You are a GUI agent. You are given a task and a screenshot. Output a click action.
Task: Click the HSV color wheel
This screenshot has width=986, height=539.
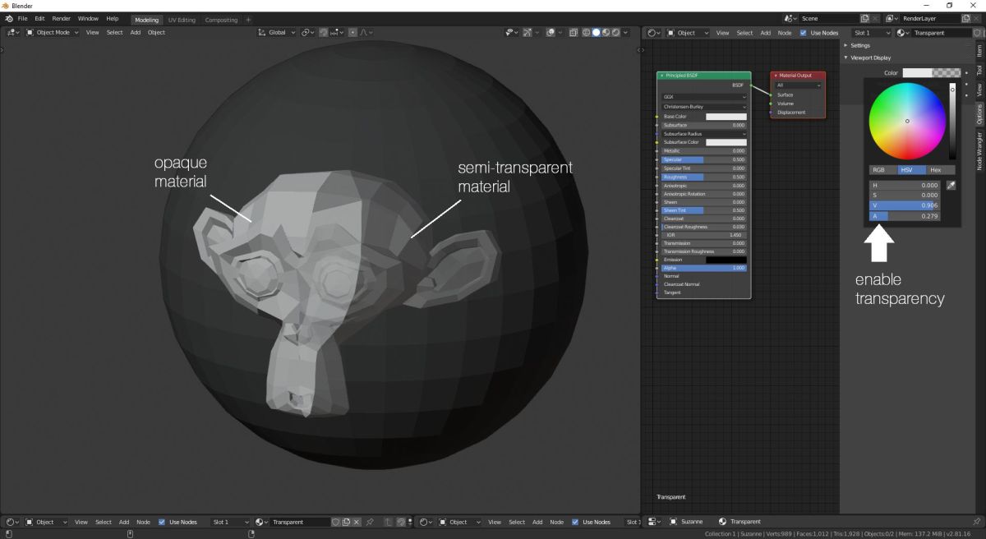click(907, 121)
